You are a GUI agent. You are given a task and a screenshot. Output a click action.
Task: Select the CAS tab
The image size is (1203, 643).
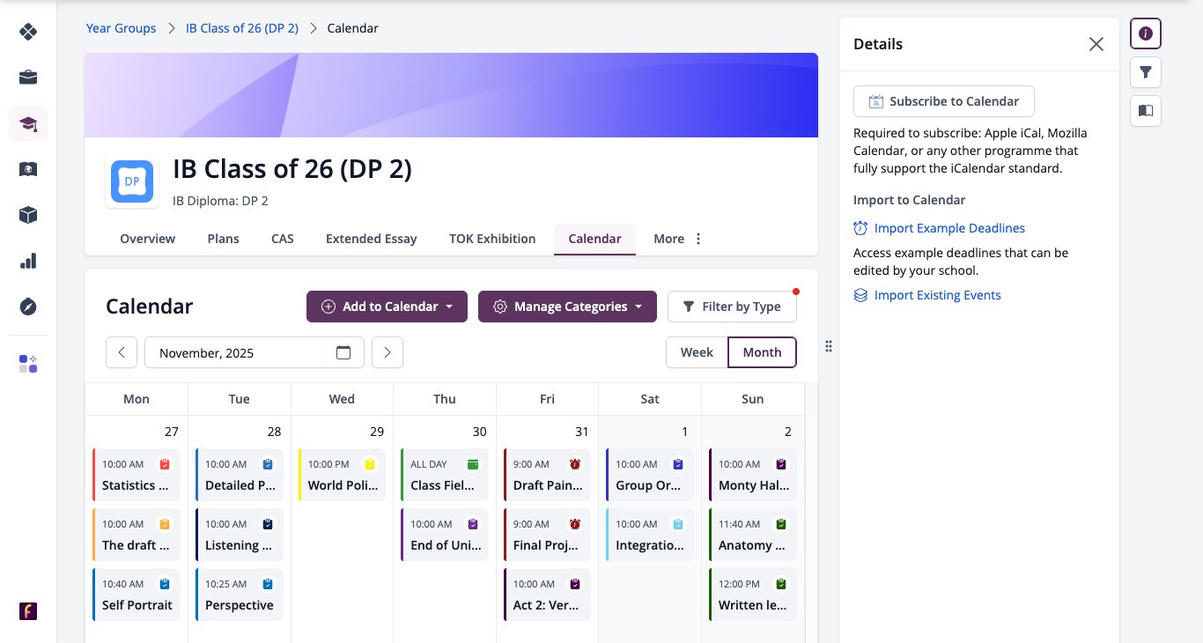283,239
